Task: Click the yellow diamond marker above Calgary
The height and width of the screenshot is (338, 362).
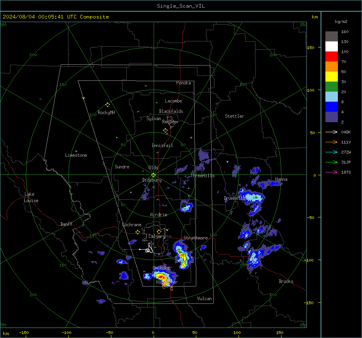Action: pyautogui.click(x=159, y=231)
